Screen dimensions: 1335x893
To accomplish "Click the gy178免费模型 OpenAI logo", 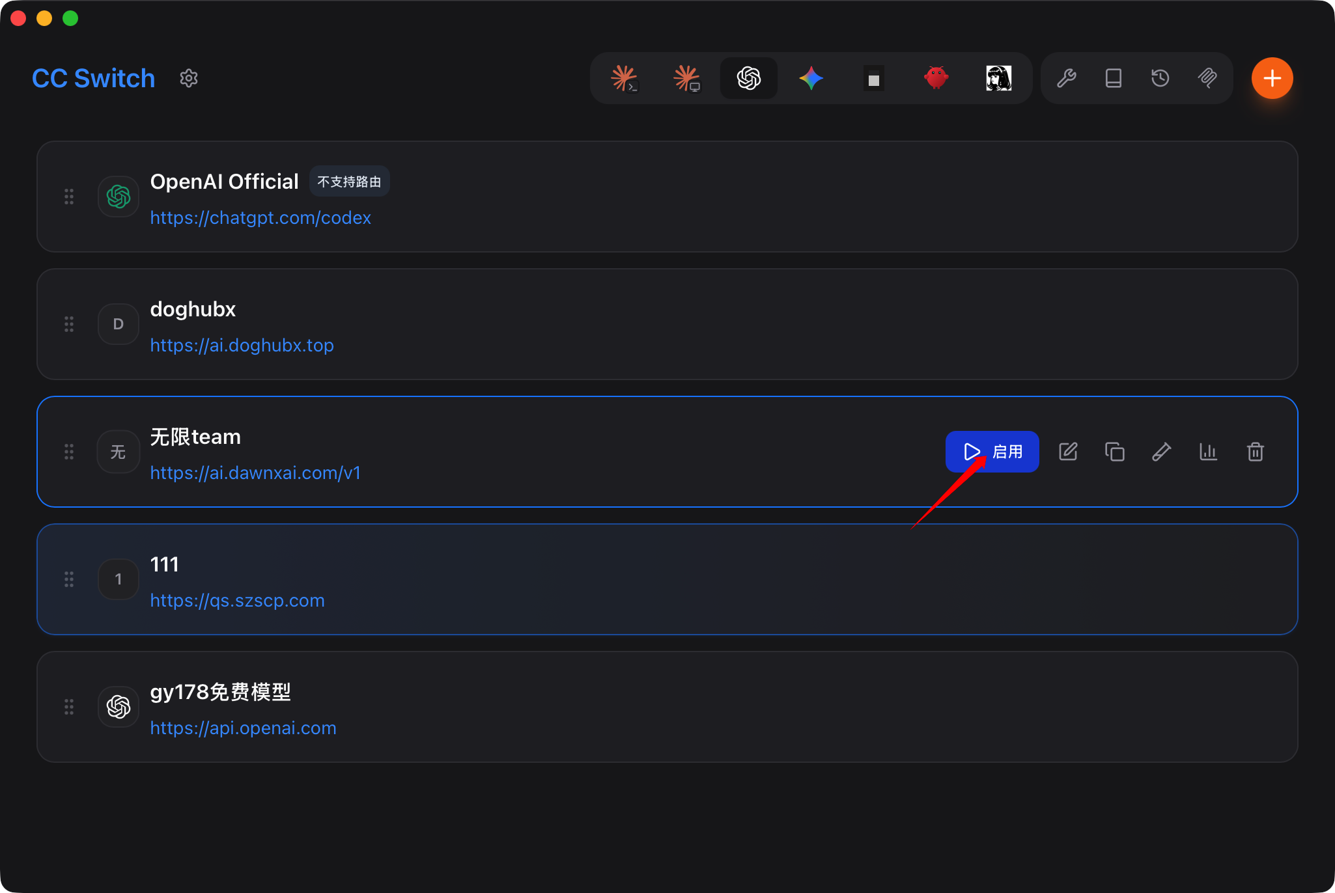I will (x=119, y=707).
